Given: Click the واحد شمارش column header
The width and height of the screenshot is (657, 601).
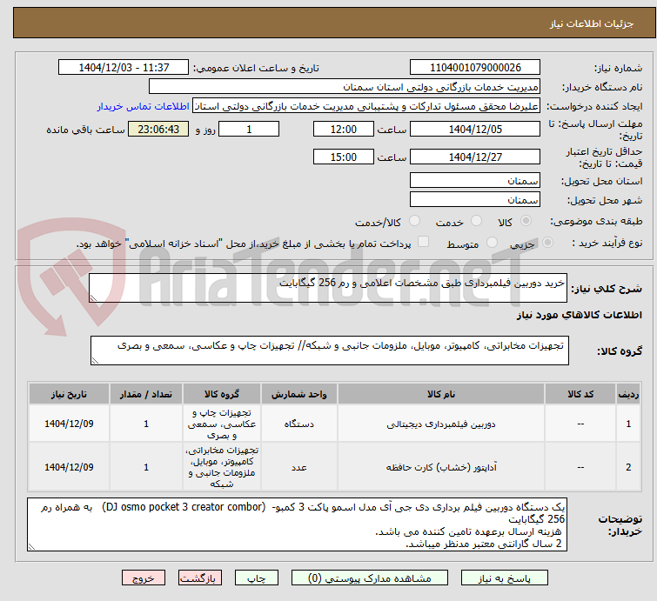Looking at the screenshot, I should (299, 395).
